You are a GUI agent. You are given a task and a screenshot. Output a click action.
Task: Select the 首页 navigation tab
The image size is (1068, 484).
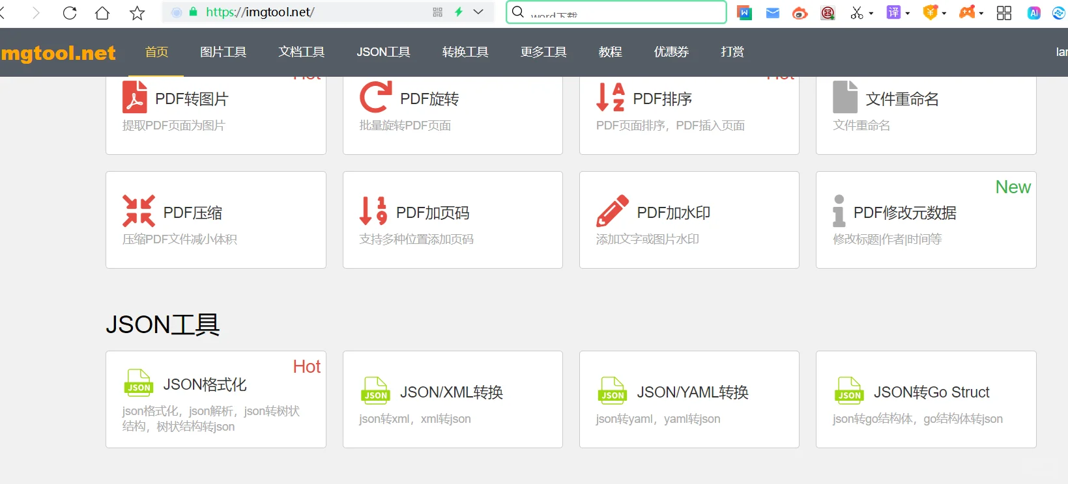[x=156, y=52]
